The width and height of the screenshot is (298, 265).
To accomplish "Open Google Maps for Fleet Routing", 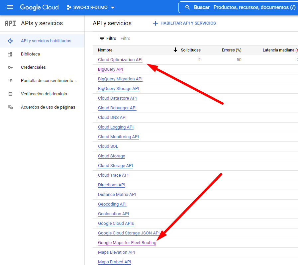I will (127, 243).
